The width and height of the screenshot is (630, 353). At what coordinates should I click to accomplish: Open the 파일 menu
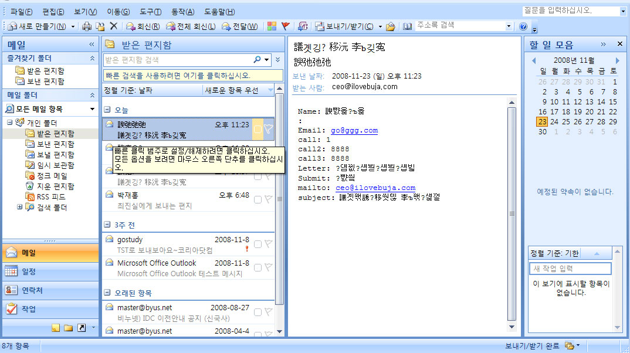pyautogui.click(x=21, y=12)
